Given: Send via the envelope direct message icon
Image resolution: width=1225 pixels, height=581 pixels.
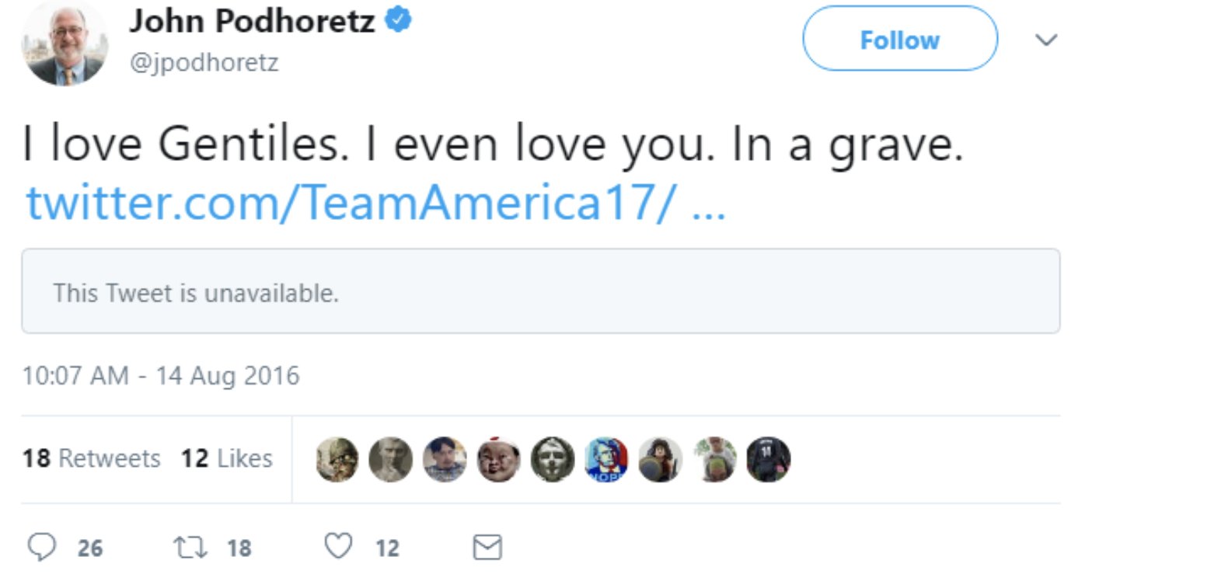Looking at the screenshot, I should click(487, 547).
